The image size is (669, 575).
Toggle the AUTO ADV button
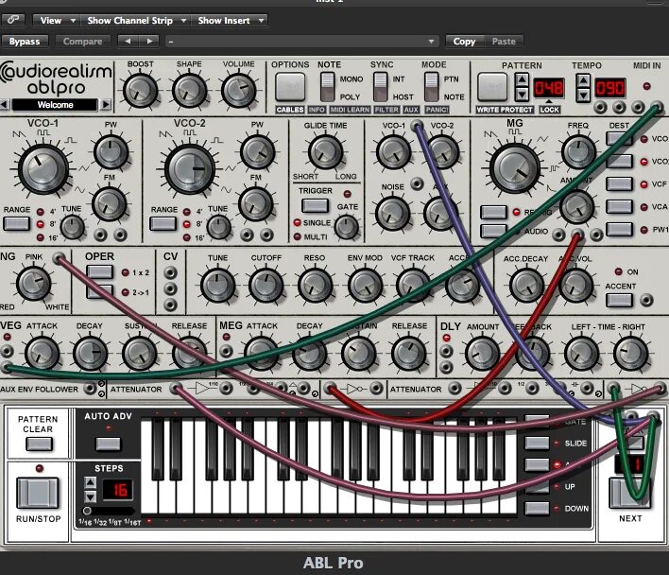[x=108, y=444]
